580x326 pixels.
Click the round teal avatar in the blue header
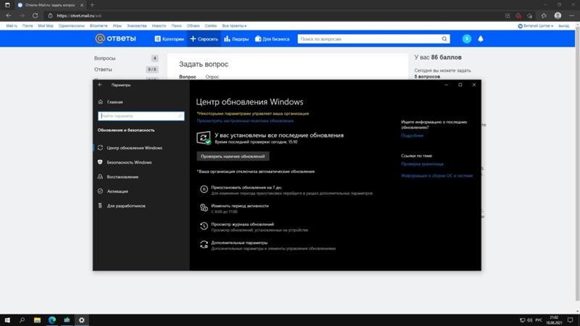[467, 39]
